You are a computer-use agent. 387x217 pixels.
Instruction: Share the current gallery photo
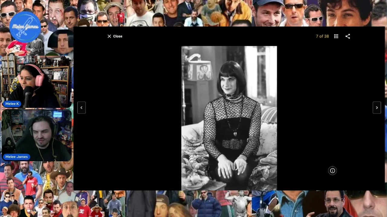point(348,36)
